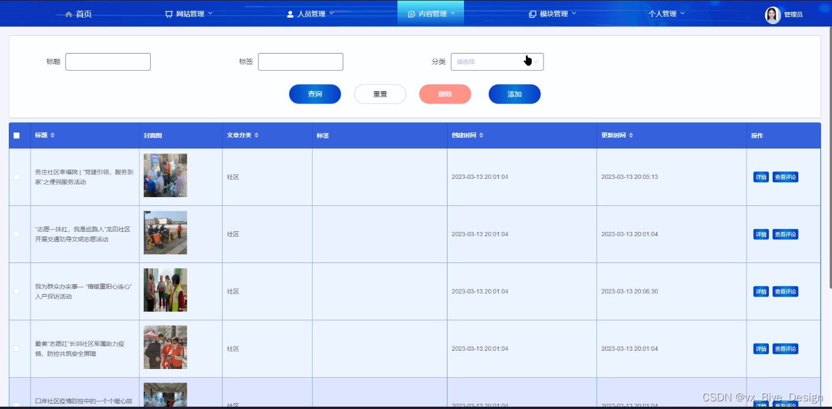832x409 pixels.
Task: Sort by 标题 column arrows
Action: coord(52,135)
